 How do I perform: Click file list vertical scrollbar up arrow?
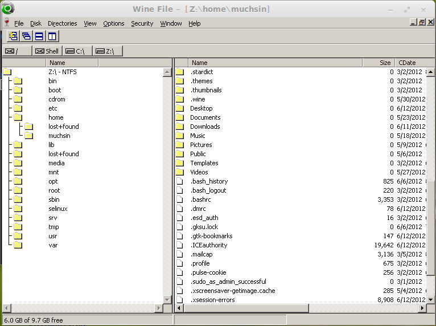point(430,72)
